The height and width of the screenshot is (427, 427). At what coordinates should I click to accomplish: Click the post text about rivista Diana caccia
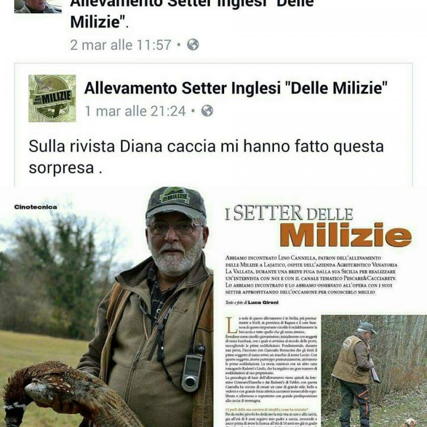pyautogui.click(x=206, y=157)
